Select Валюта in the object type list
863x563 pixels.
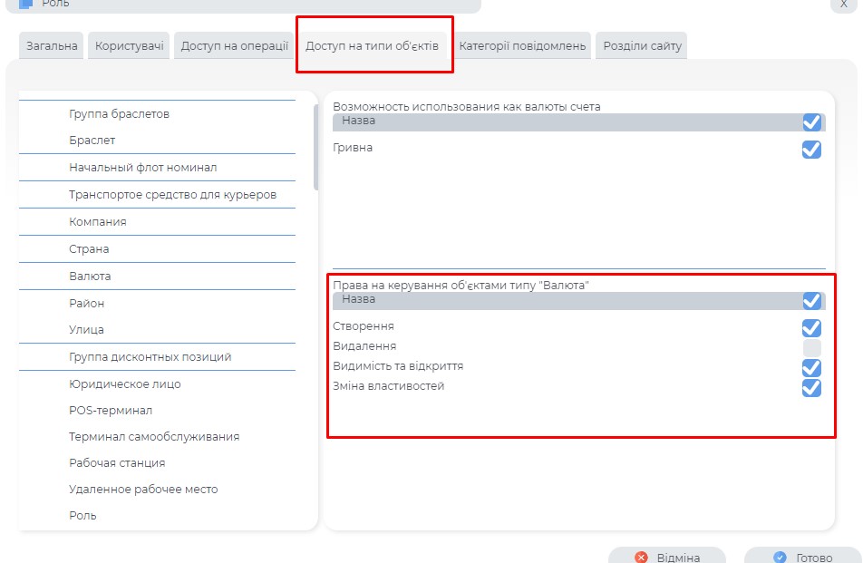(90, 276)
